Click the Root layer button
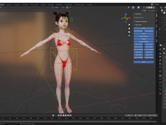 pyautogui.click(x=144, y=62)
